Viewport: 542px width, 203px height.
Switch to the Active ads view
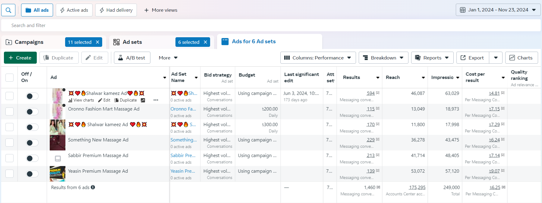pyautogui.click(x=74, y=10)
